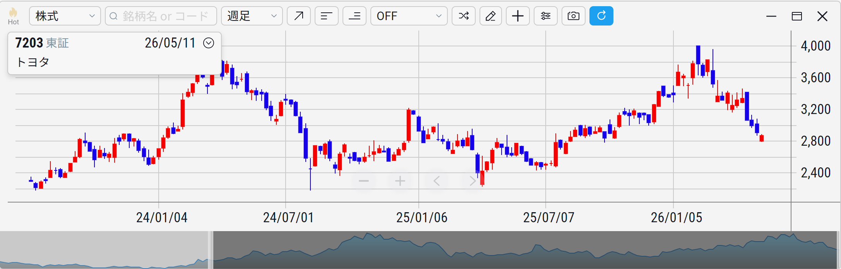Click the 3,600 price axis label
This screenshot has height=269, width=841.
click(815, 78)
